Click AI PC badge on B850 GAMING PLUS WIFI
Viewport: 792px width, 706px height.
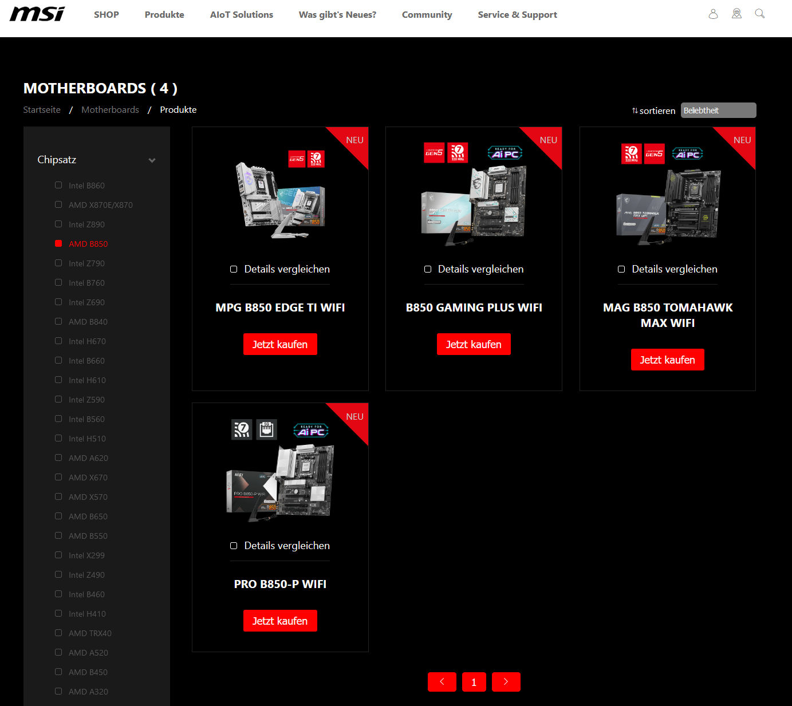[x=505, y=153]
